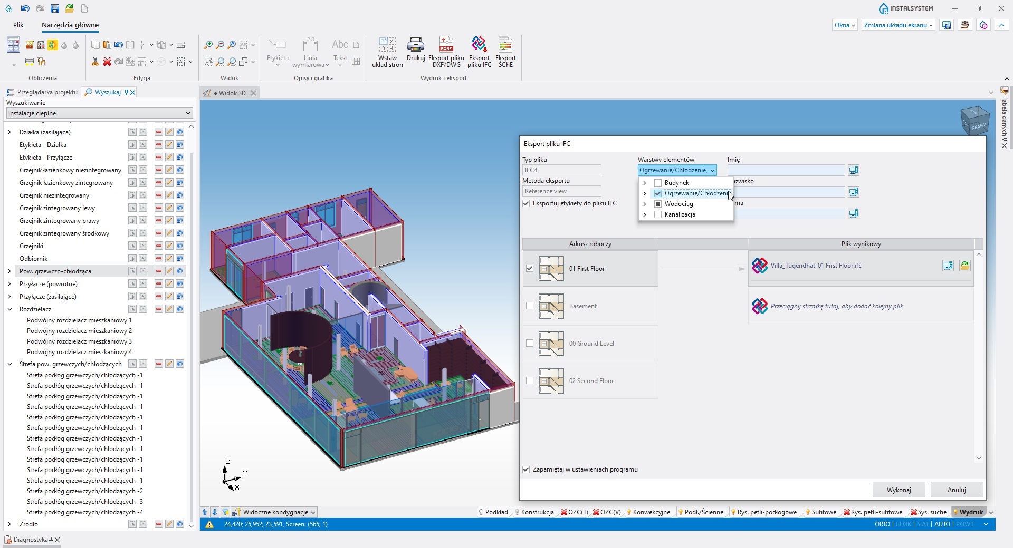Screen dimensions: 1013x548
Task: Click the warning triangle in status bar
Action: tap(209, 525)
